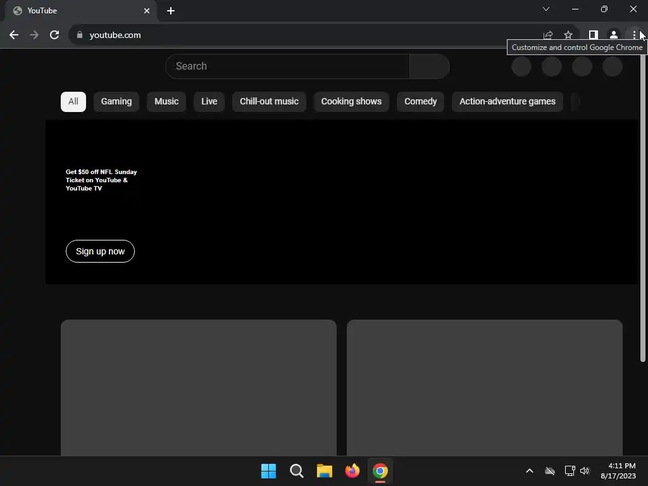Screen dimensions: 648x486
Task: Focus the YouTube Search box
Action: 288,66
